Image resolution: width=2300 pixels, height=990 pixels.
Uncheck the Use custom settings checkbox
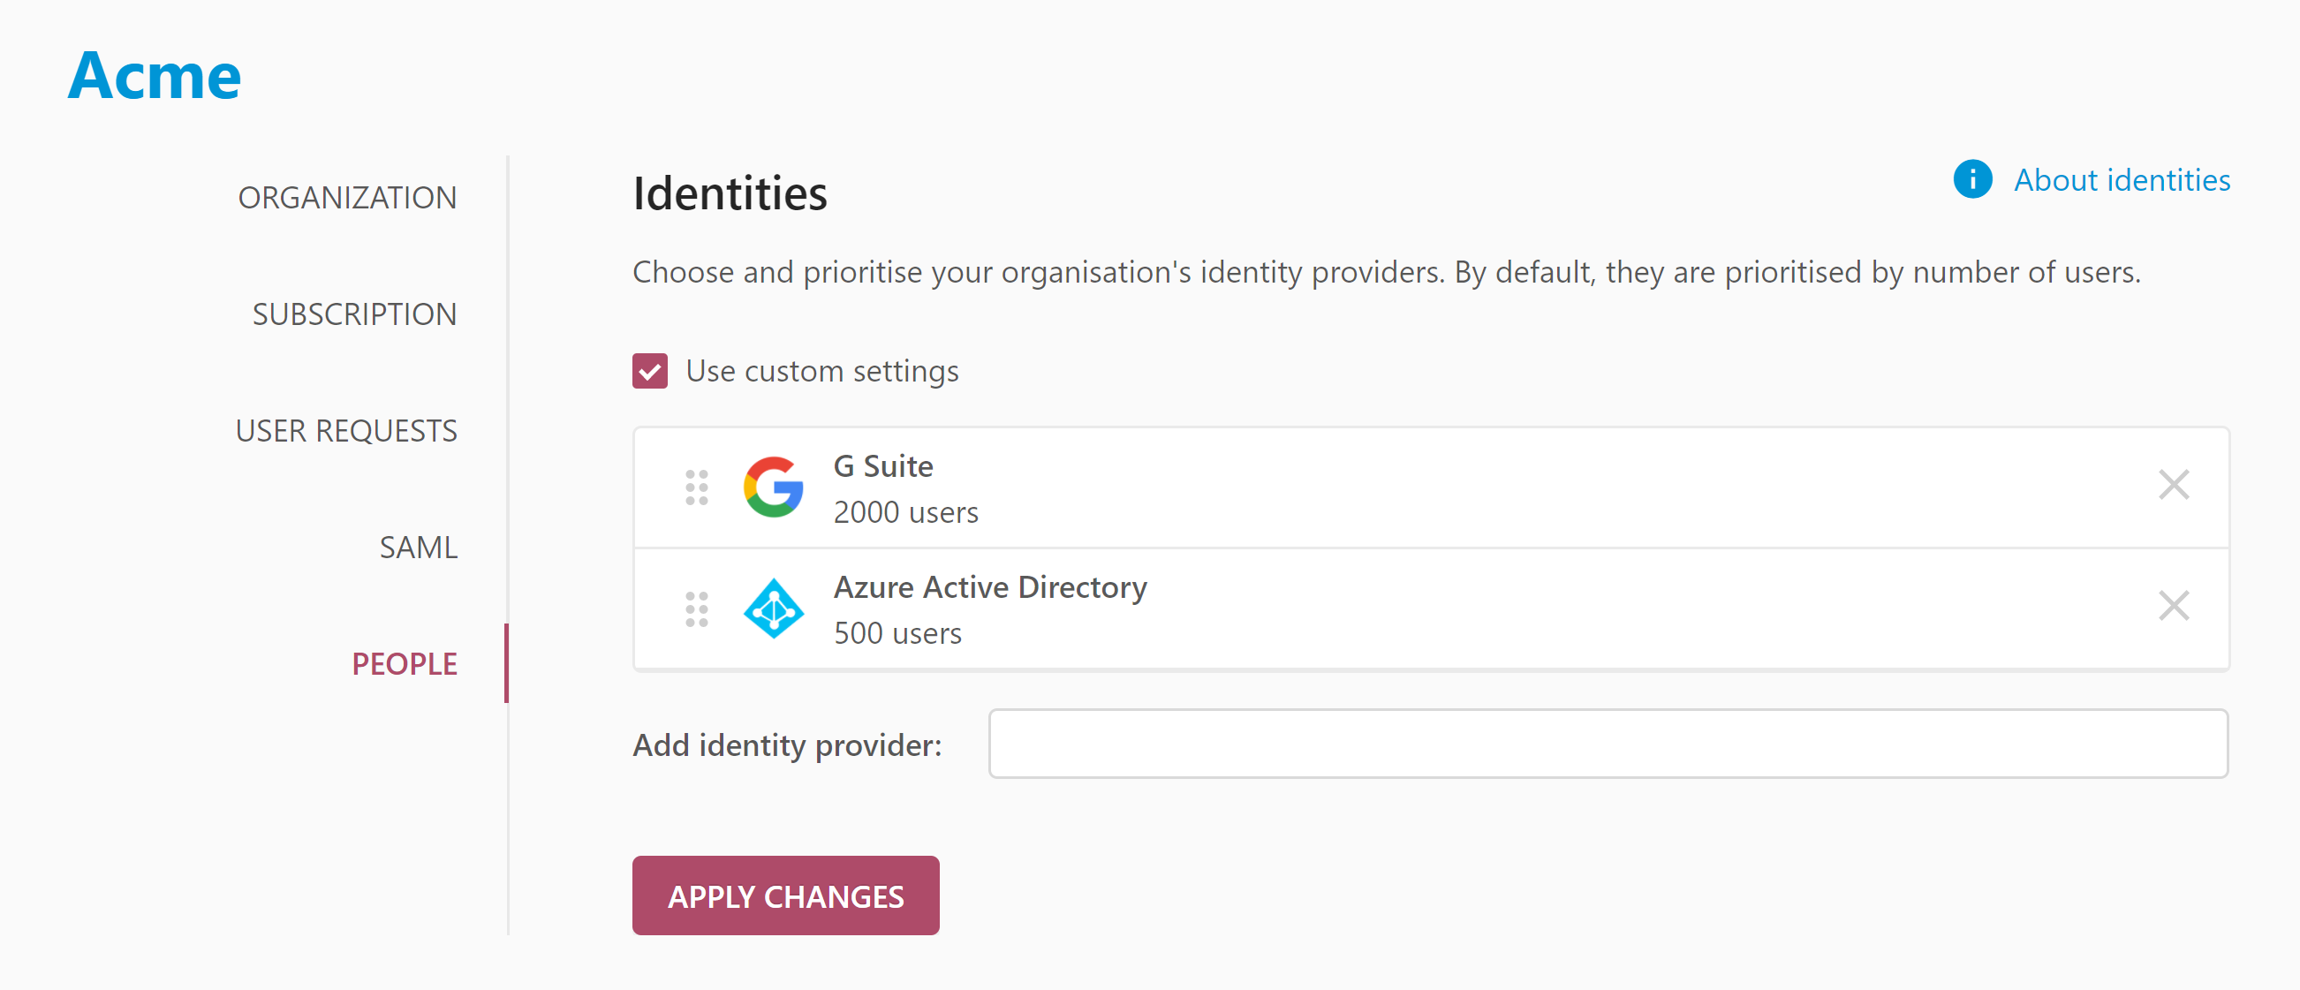(x=650, y=370)
